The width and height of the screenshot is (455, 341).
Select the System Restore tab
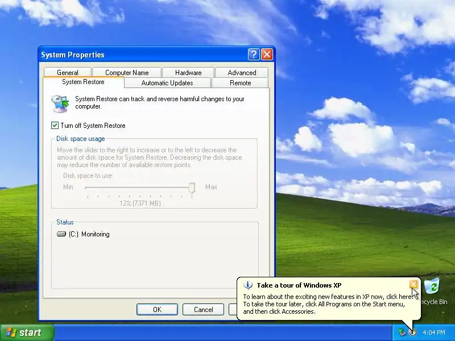pyautogui.click(x=83, y=82)
